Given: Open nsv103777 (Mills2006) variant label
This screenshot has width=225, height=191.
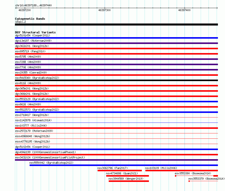Looking at the screenshot, I should click(31, 126).
